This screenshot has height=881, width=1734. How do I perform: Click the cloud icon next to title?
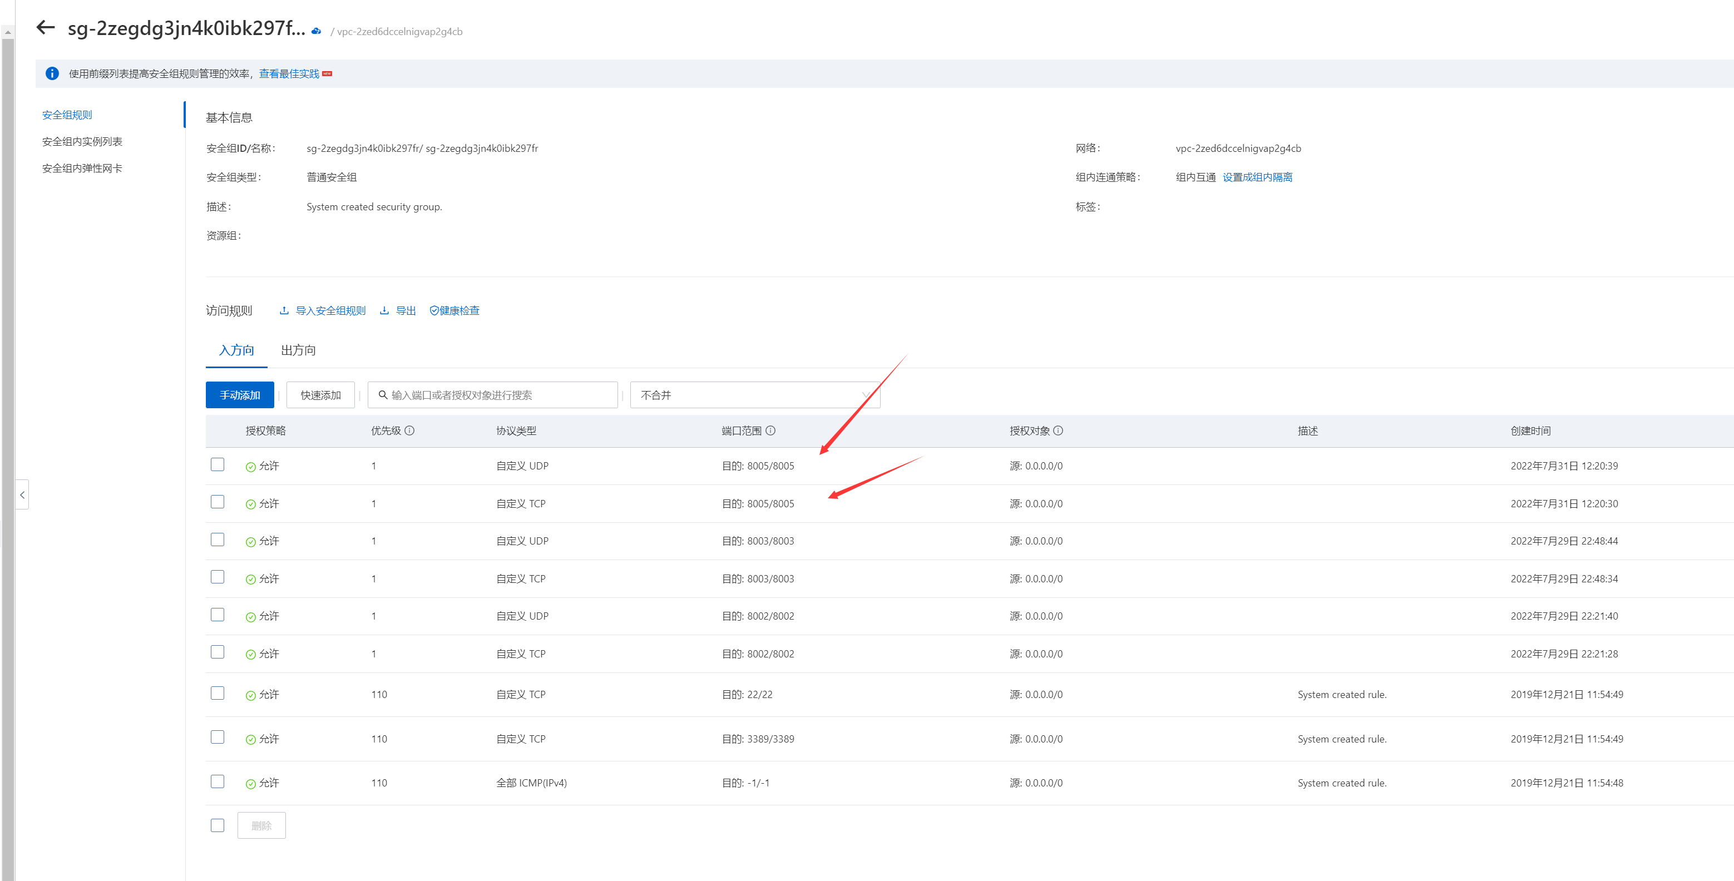tap(317, 31)
